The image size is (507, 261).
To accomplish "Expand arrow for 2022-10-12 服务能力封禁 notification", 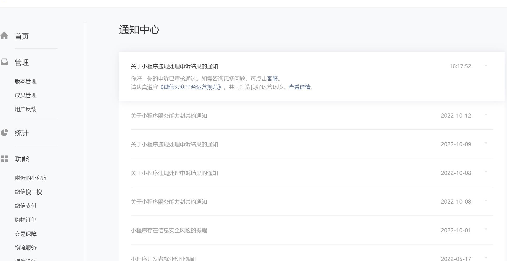I will (486, 114).
